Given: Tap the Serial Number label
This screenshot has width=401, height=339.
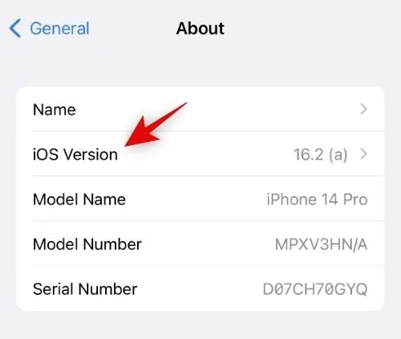Looking at the screenshot, I should (x=85, y=289).
